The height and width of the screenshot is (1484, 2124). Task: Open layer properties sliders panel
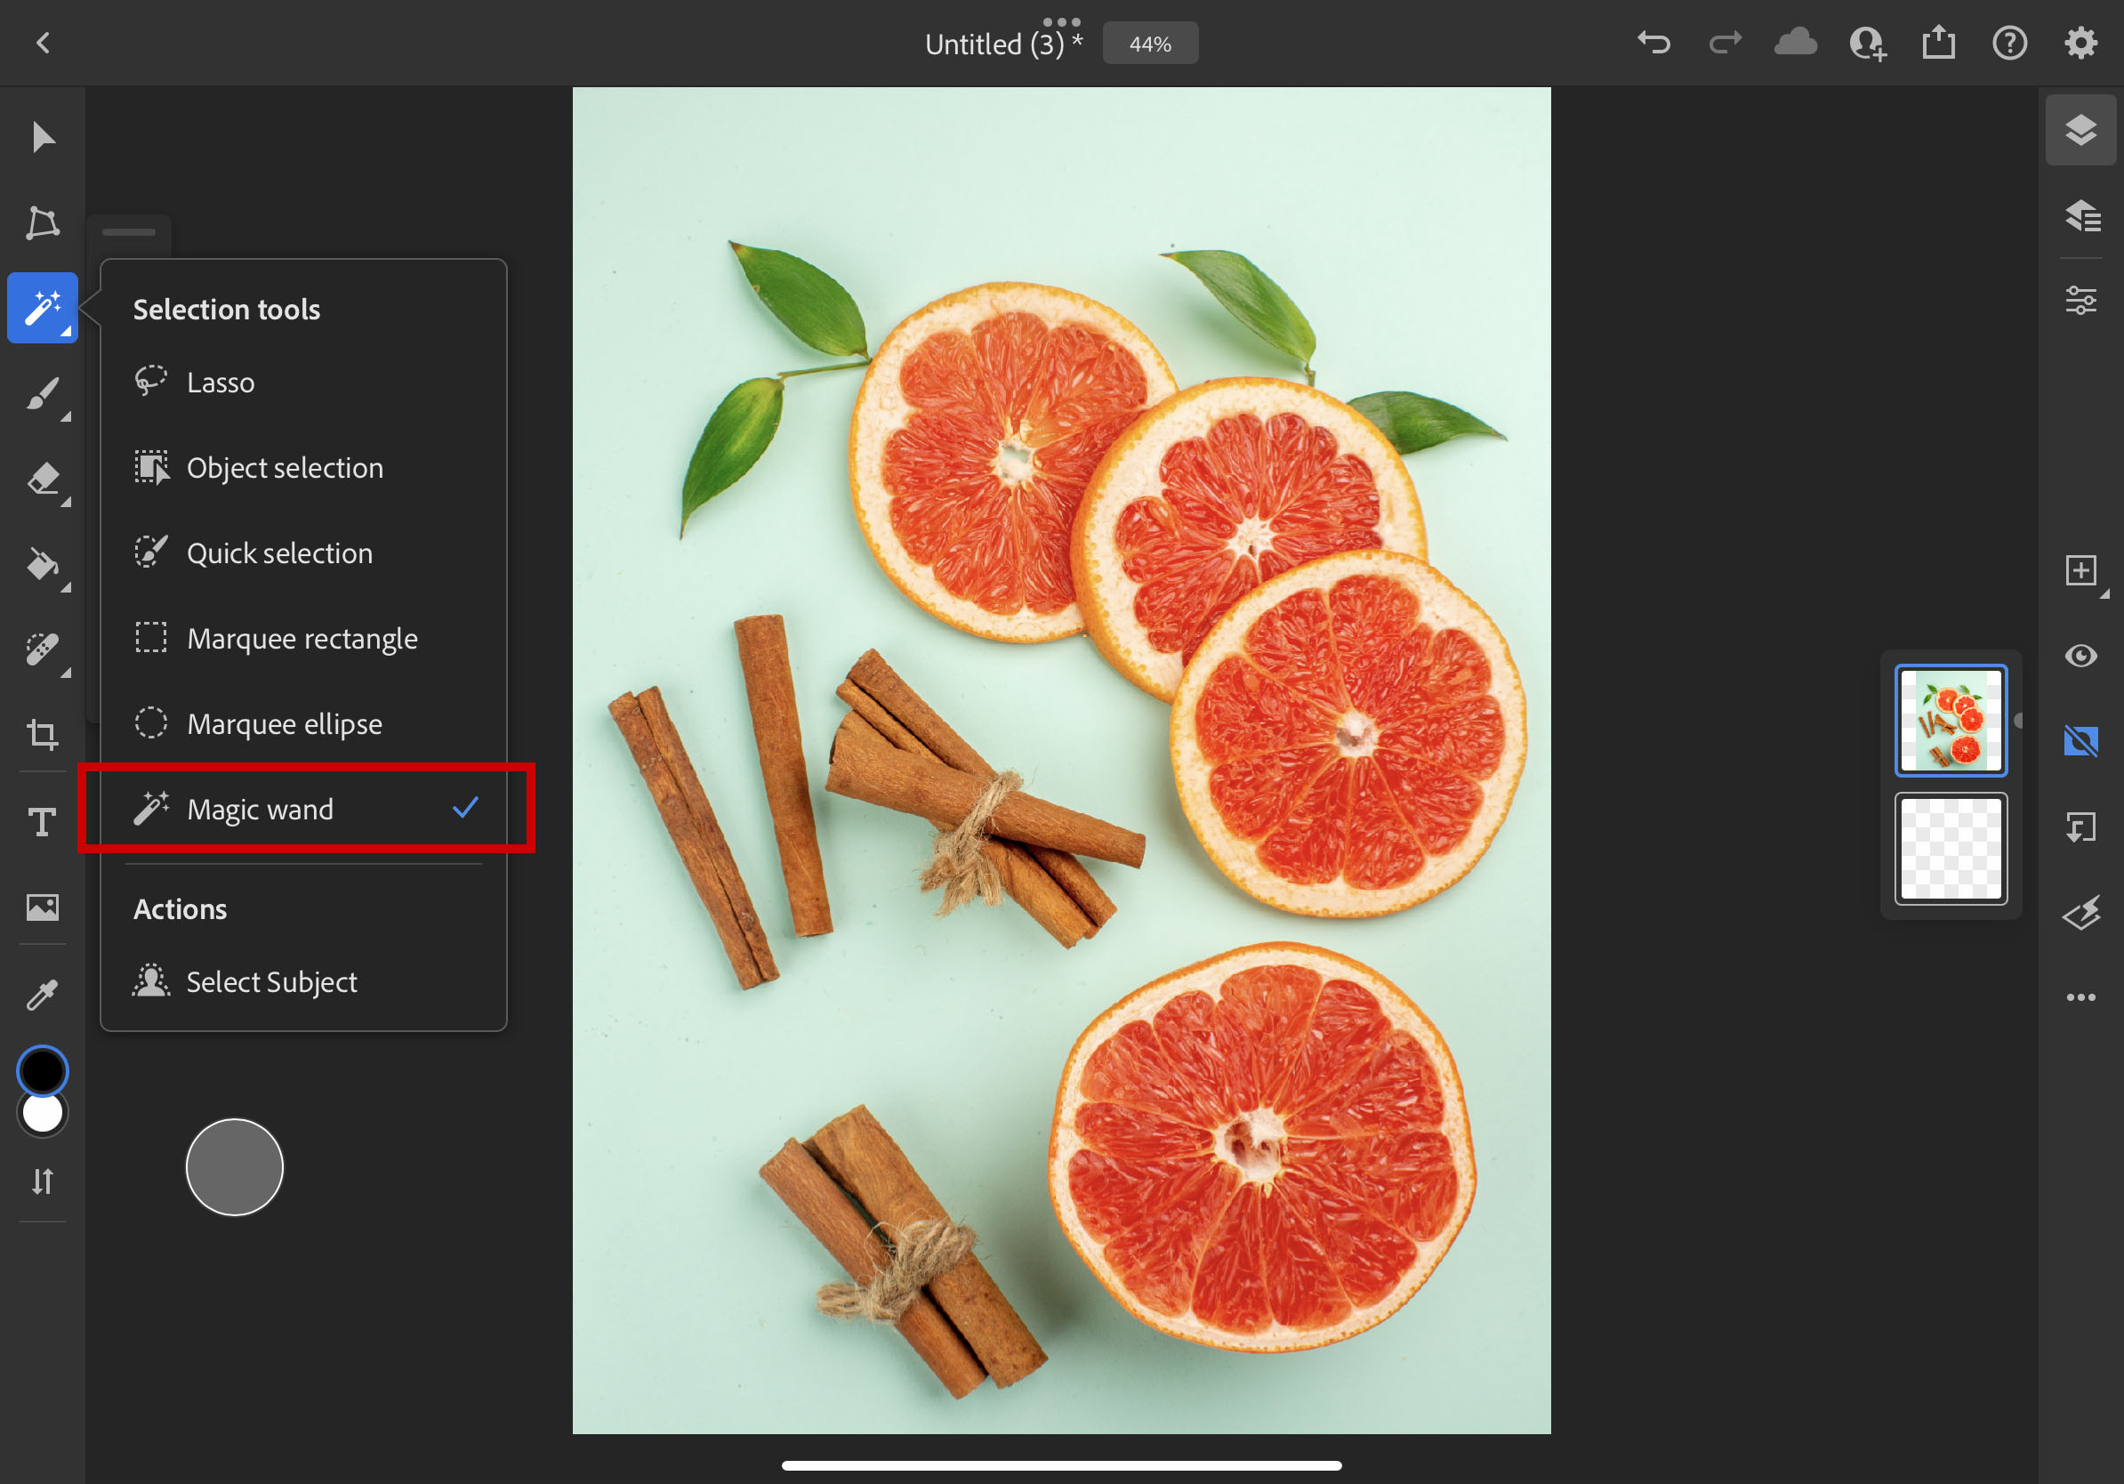click(2080, 300)
